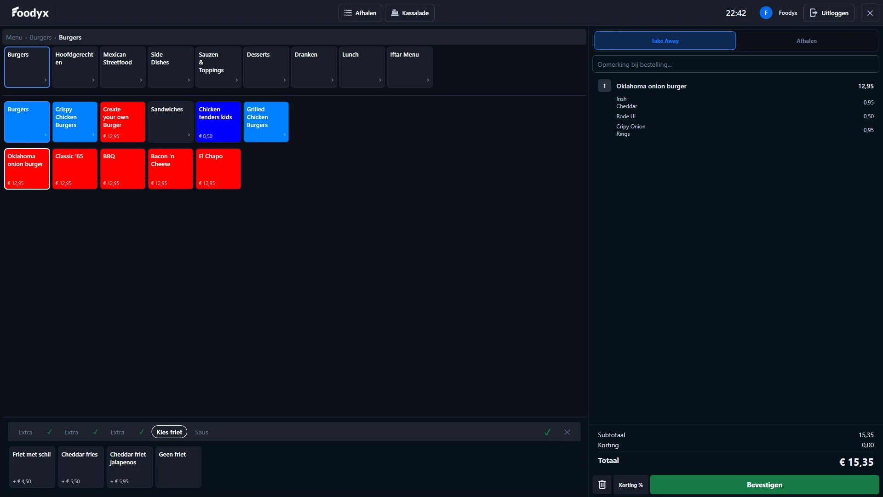Click the Foodyx logo
This screenshot has height=497, width=883.
click(x=30, y=12)
